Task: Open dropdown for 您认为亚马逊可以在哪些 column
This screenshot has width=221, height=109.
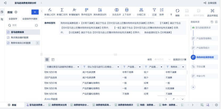Action: coord(118,67)
